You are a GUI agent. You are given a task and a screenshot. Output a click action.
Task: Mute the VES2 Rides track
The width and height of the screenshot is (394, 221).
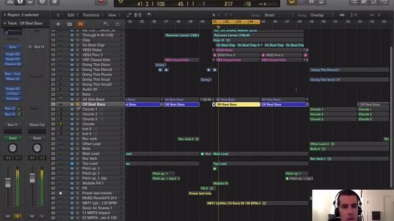point(72,50)
